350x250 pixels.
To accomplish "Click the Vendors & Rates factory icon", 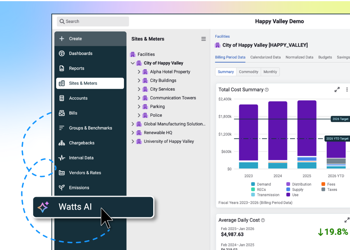I will tap(62, 173).
